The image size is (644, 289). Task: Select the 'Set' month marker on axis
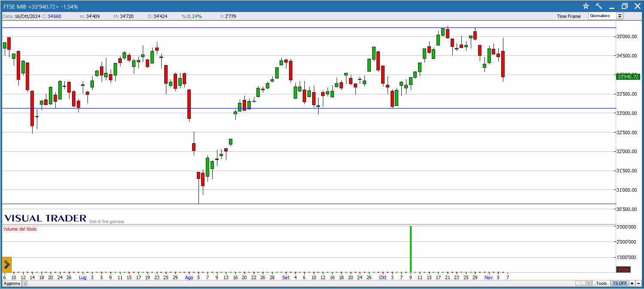(x=286, y=277)
